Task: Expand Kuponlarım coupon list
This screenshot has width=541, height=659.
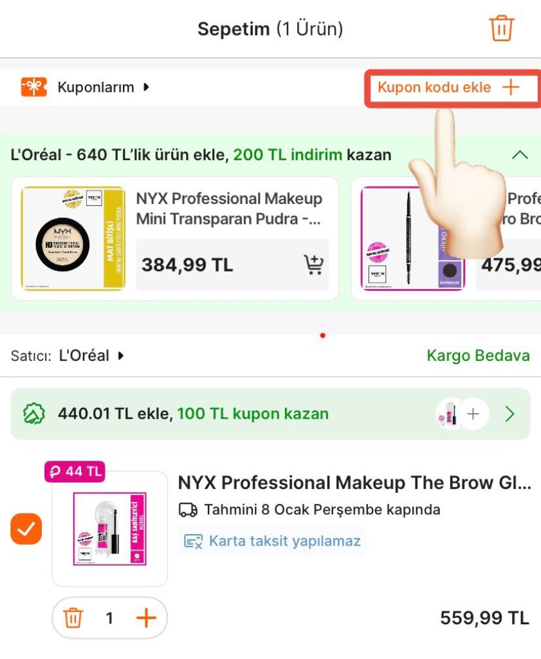Action: coord(103,88)
